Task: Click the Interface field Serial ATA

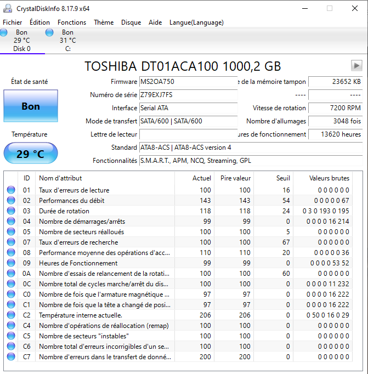Action: pyautogui.click(x=189, y=108)
